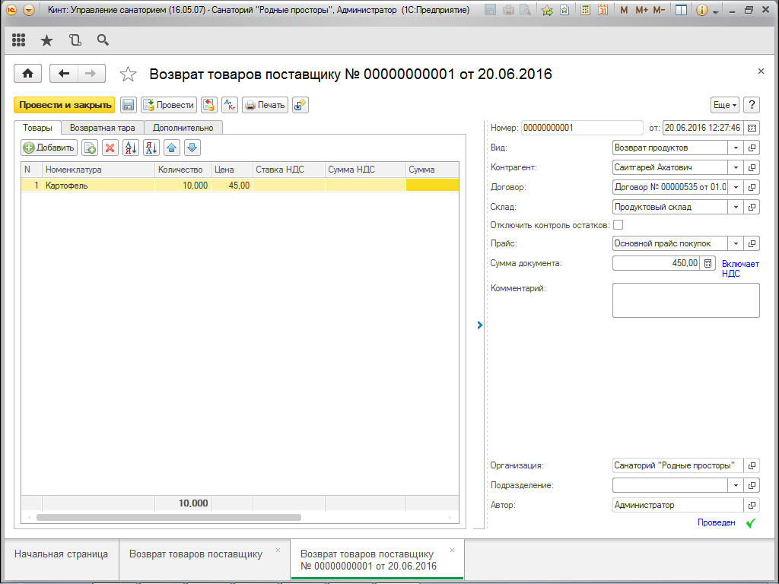The height and width of the screenshot is (584, 779).
Task: Expand the Склад dropdown arrow
Action: click(736, 206)
